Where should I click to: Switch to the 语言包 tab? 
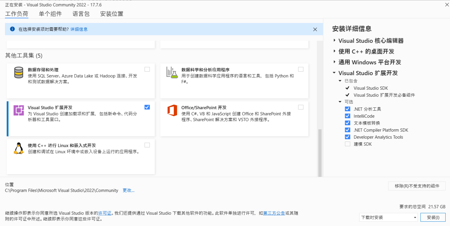pos(81,14)
